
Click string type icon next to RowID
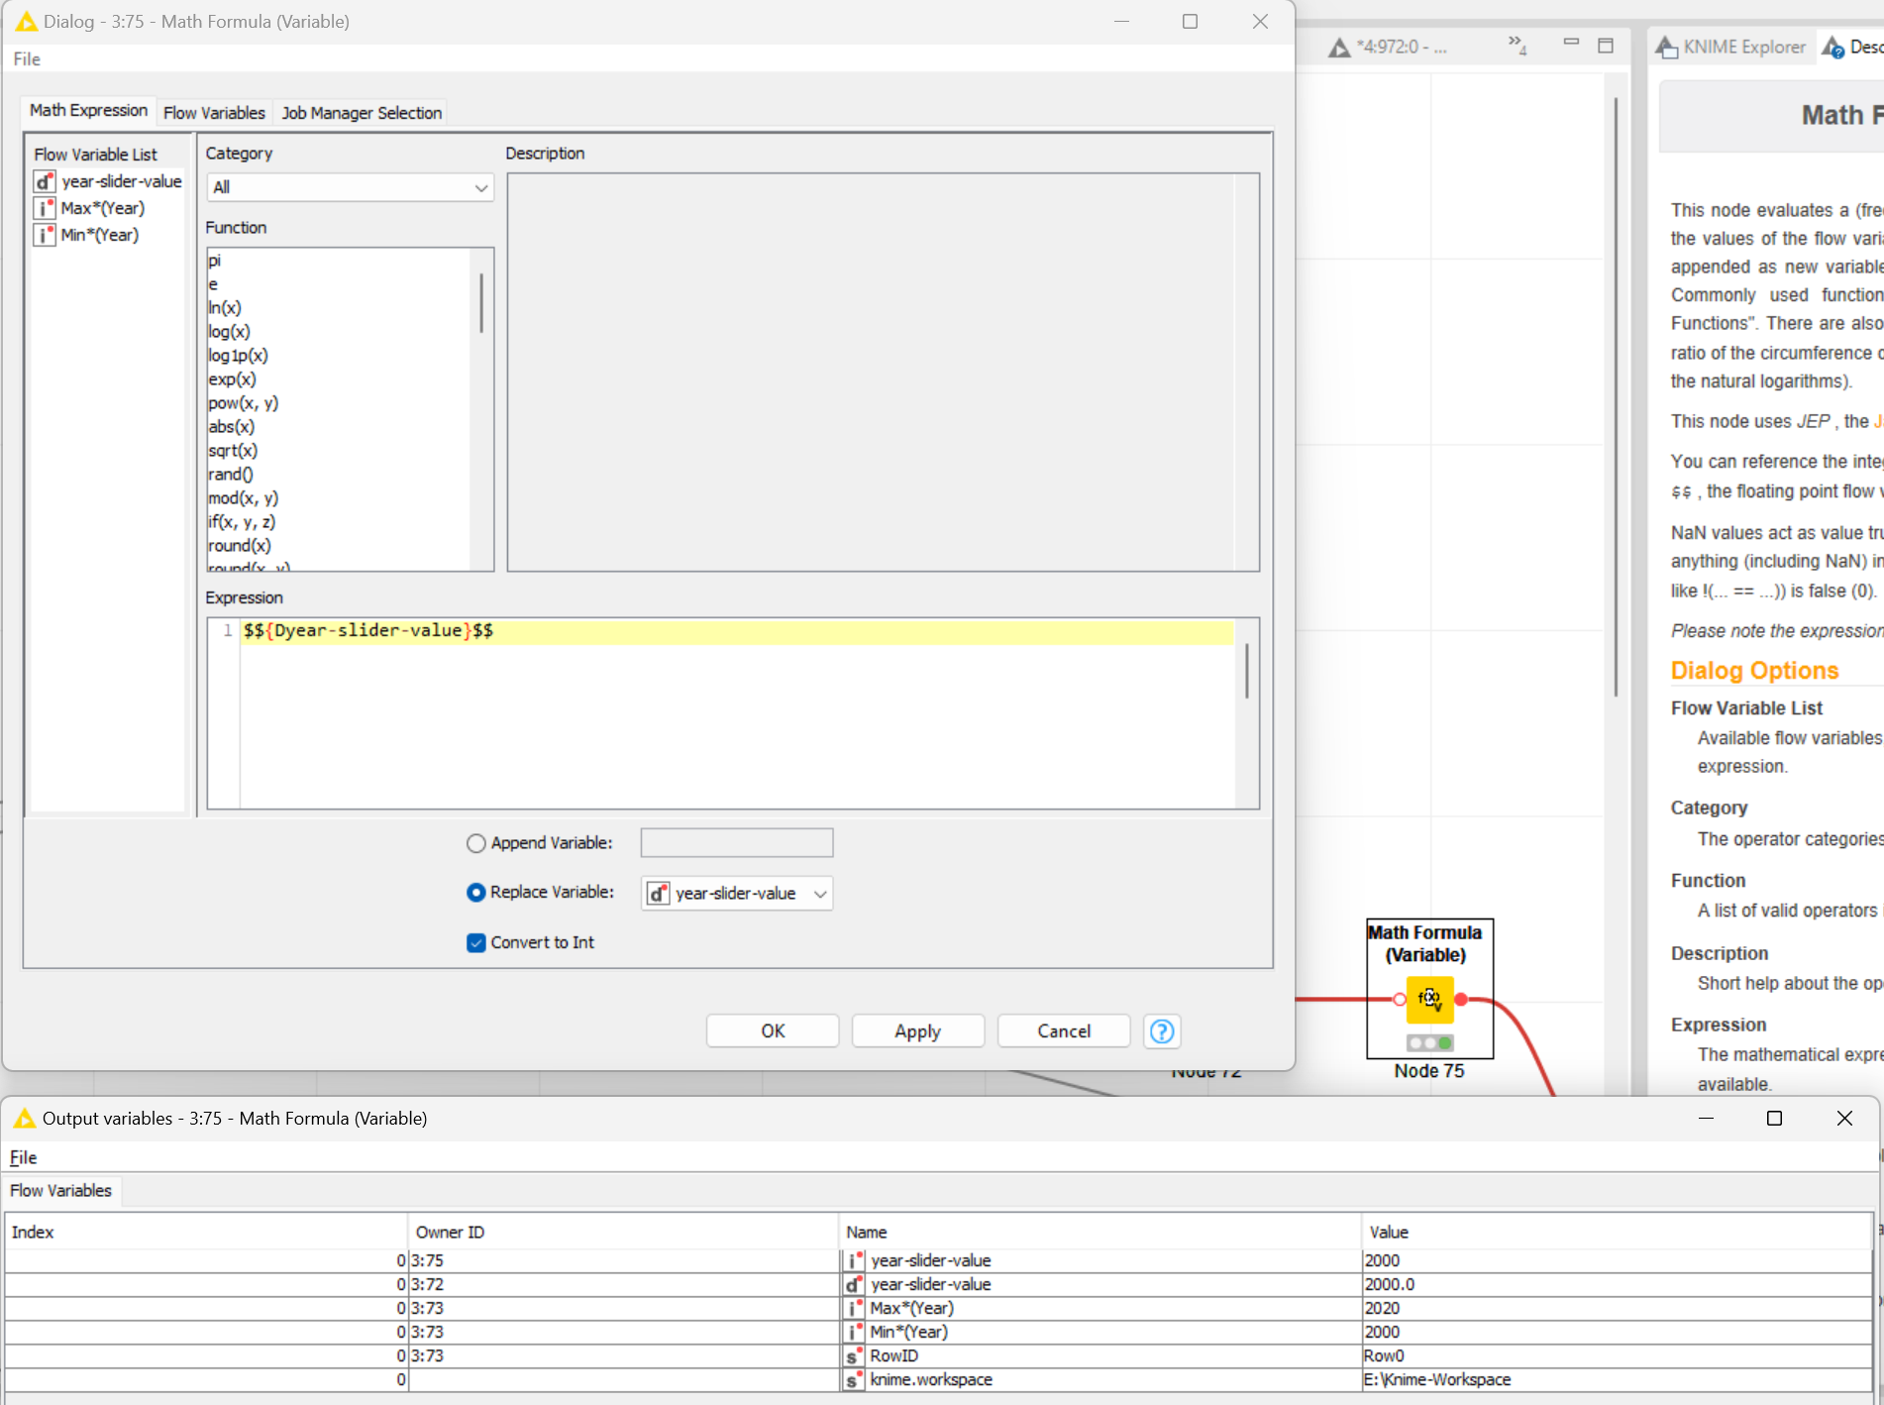(854, 1355)
